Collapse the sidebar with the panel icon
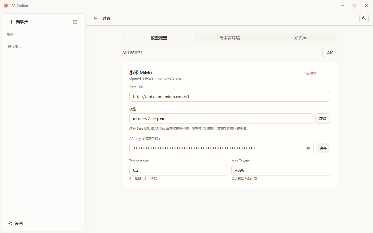Screen dimensions: 373x233 75,22
